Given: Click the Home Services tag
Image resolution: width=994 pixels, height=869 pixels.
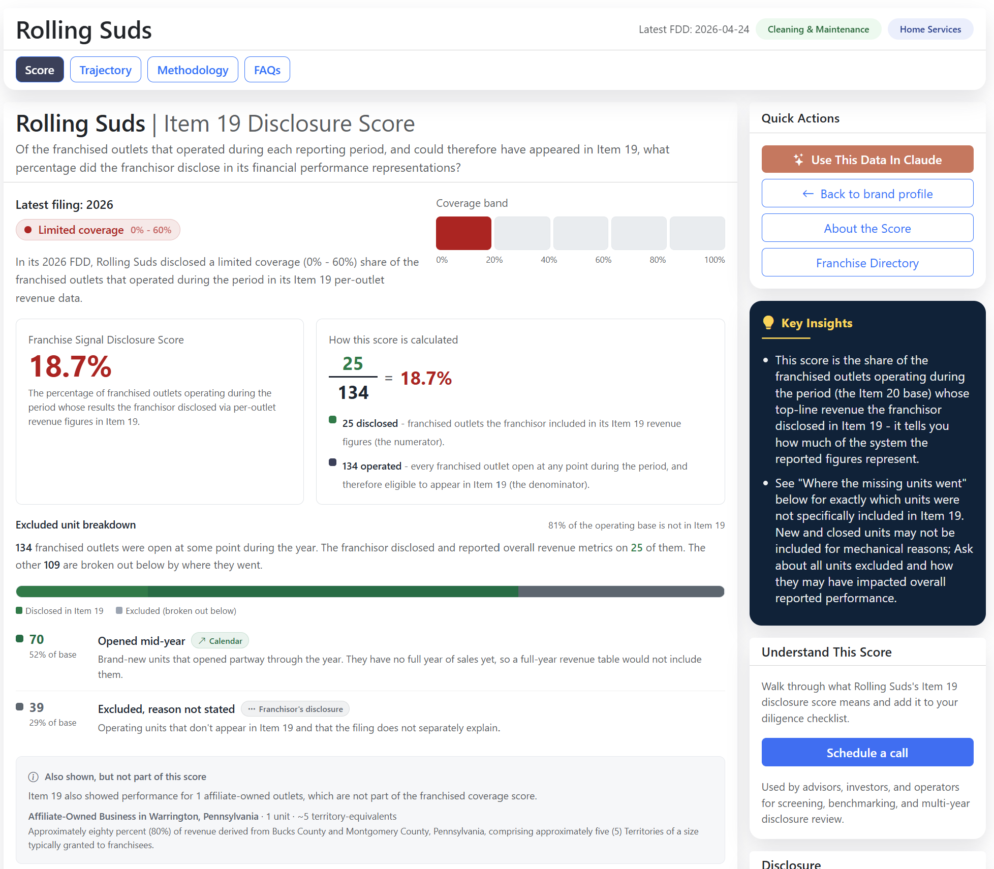Looking at the screenshot, I should 930,29.
